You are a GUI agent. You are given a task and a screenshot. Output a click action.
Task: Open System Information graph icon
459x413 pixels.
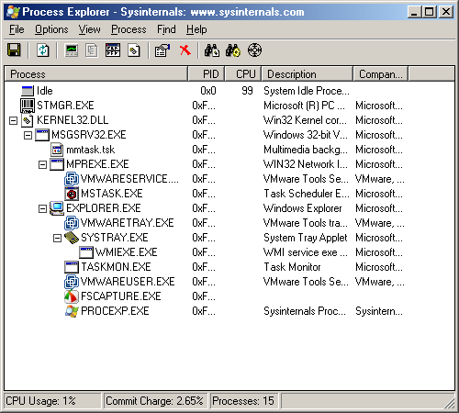tap(72, 50)
